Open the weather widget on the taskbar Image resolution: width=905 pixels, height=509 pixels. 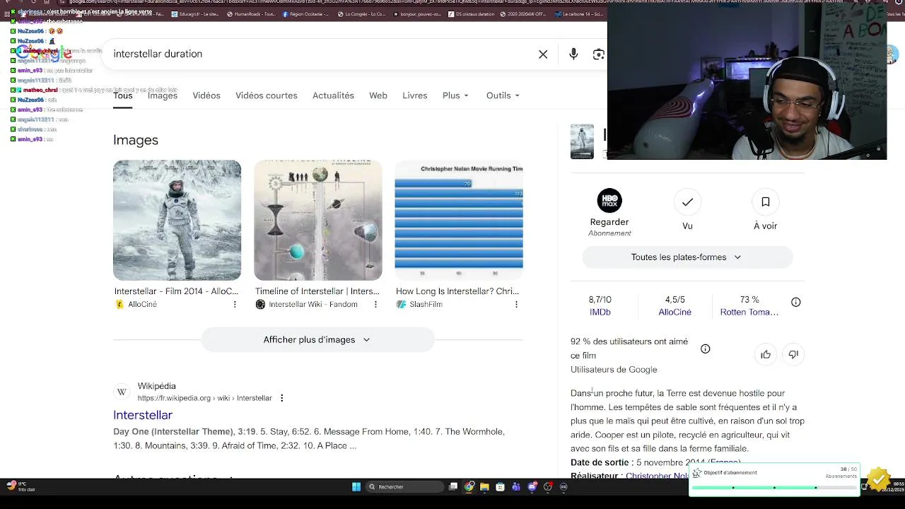[20, 486]
